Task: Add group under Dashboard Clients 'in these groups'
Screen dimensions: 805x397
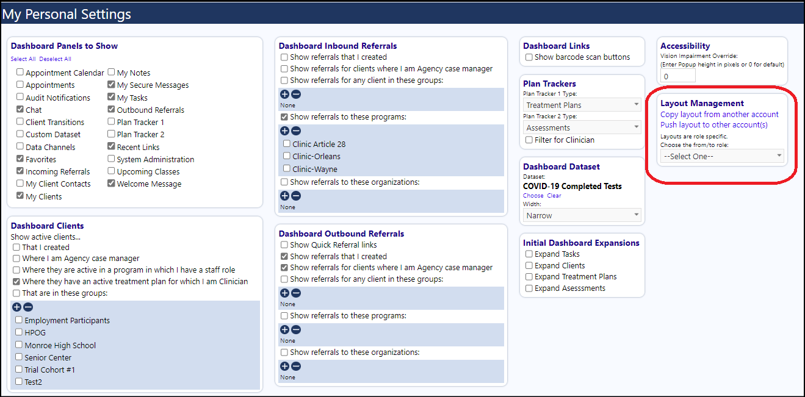Action: (x=17, y=307)
